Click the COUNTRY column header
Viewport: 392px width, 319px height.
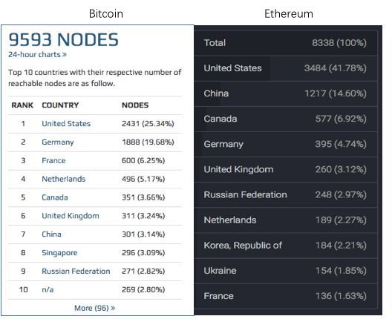[60, 105]
